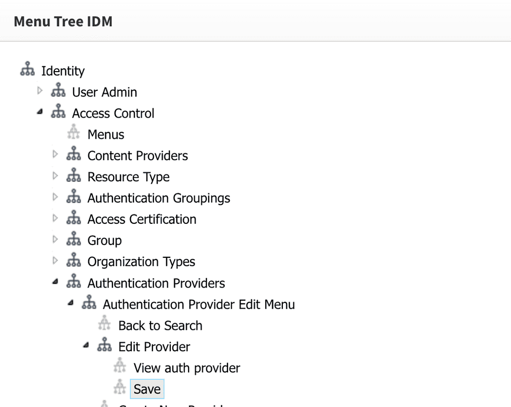The image size is (511, 407).
Task: Collapse the Access Control node
Action: pos(40,112)
